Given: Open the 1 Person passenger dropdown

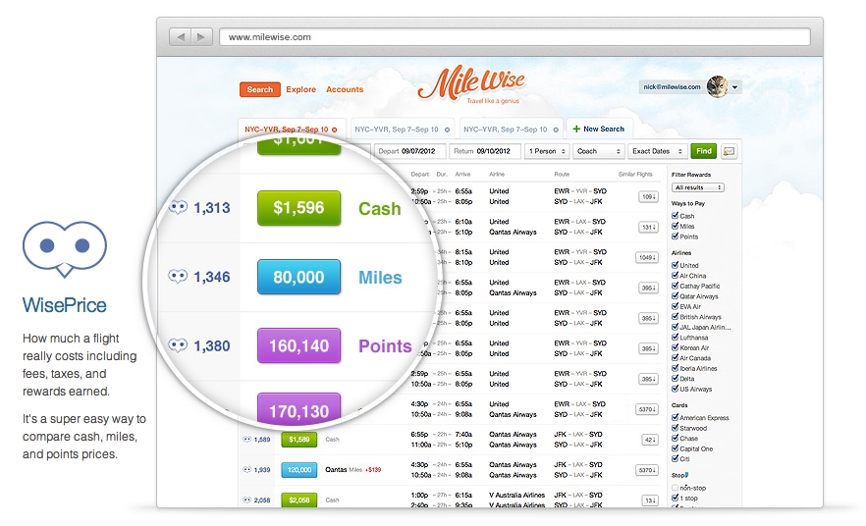Looking at the screenshot, I should 547,151.
